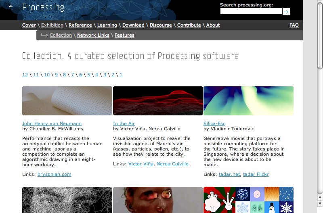Go to collection page 11
The image size is (323, 213).
pos(36,75)
